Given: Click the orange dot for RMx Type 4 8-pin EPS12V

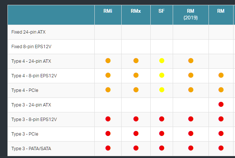Looking at the screenshot, I should (x=136, y=75).
